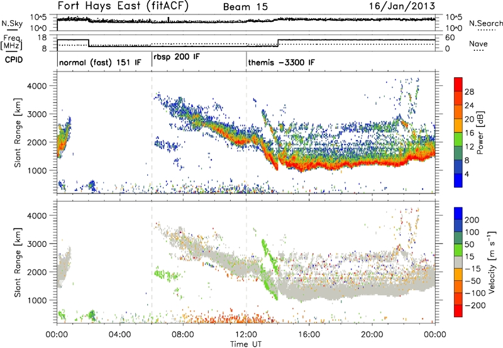Click the 'themis -3300 IF' mode label

click(281, 62)
